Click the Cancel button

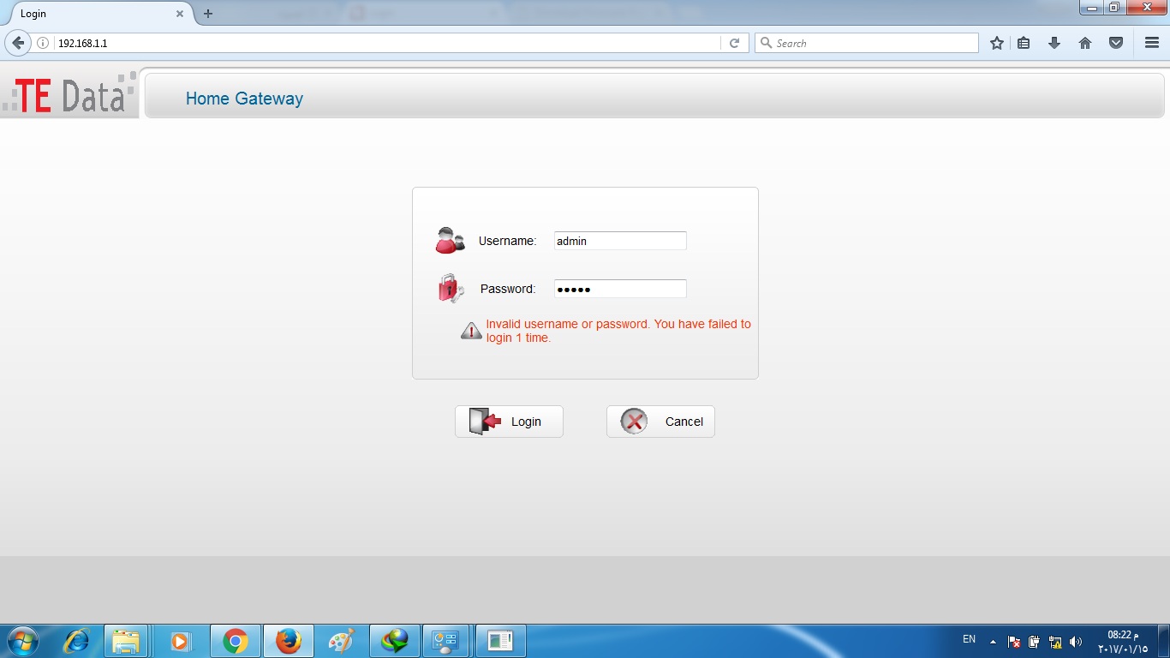pos(660,422)
